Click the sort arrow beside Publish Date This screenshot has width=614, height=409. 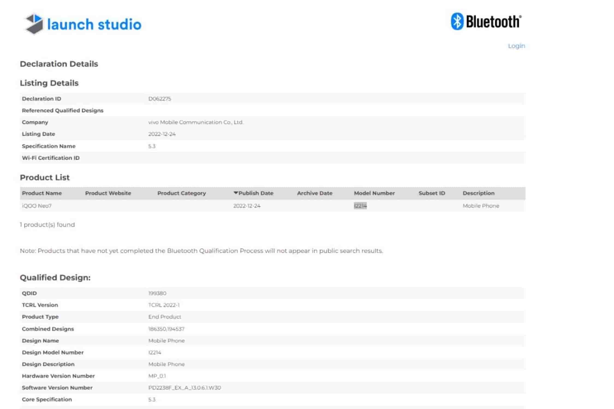[236, 193]
